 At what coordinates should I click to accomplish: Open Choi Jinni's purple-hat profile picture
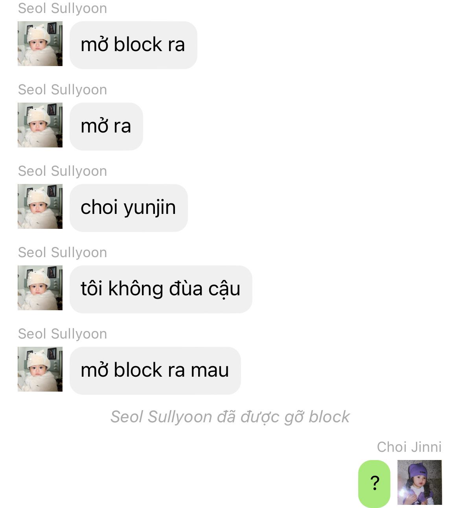420,482
